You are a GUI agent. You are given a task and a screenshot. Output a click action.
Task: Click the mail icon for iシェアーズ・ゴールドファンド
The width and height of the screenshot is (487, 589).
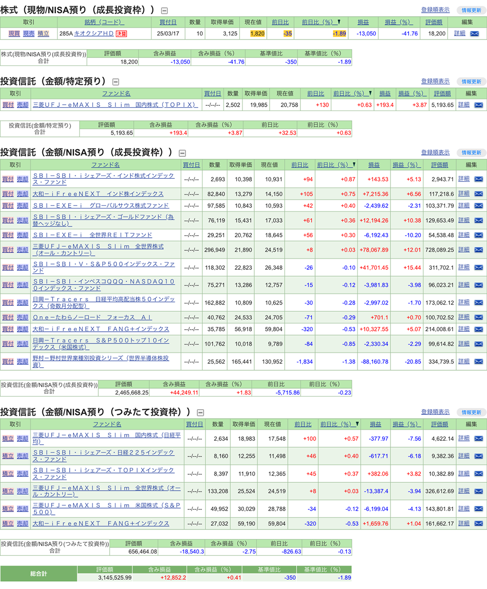point(478,220)
